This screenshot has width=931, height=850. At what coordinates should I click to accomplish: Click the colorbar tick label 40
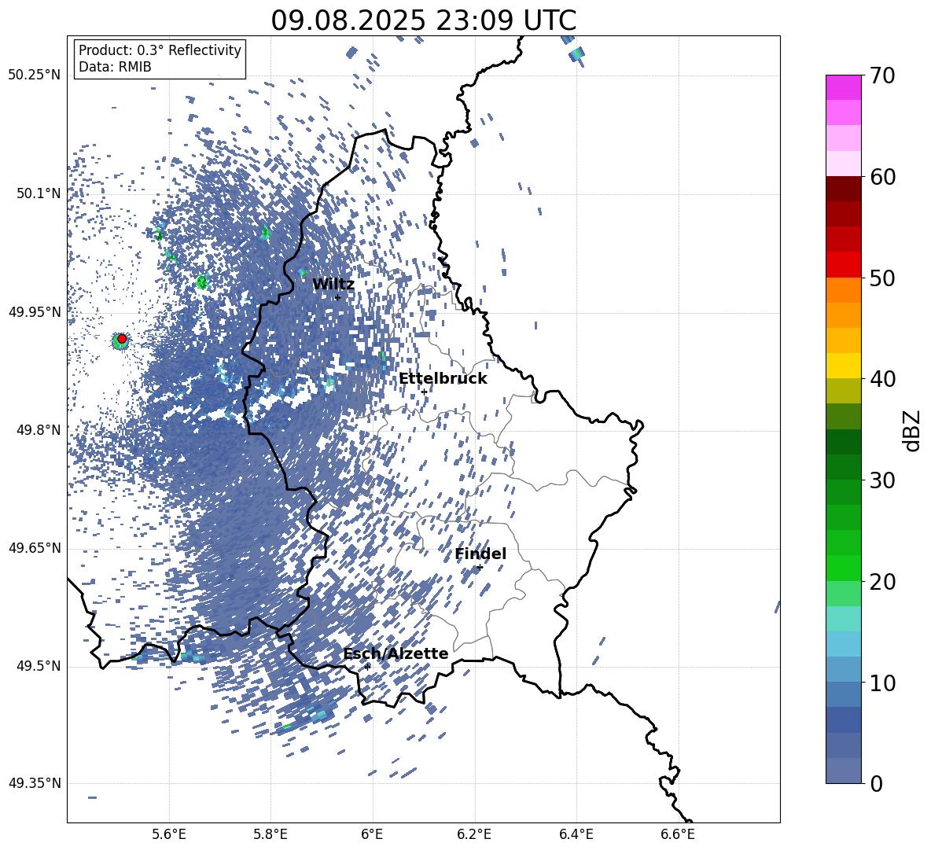[882, 379]
